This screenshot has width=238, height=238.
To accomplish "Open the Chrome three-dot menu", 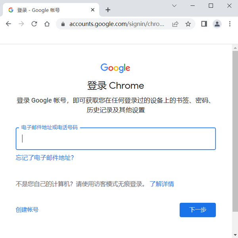I will pyautogui.click(x=230, y=24).
